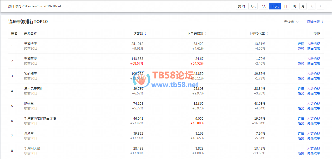View 趋势 for 手淘搜索
332x159 pixels.
coord(301,49)
